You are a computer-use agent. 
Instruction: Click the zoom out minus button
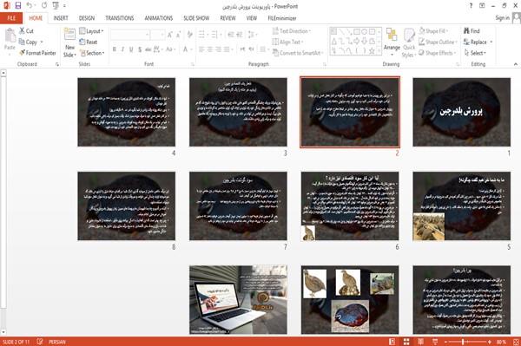pyautogui.click(x=446, y=342)
